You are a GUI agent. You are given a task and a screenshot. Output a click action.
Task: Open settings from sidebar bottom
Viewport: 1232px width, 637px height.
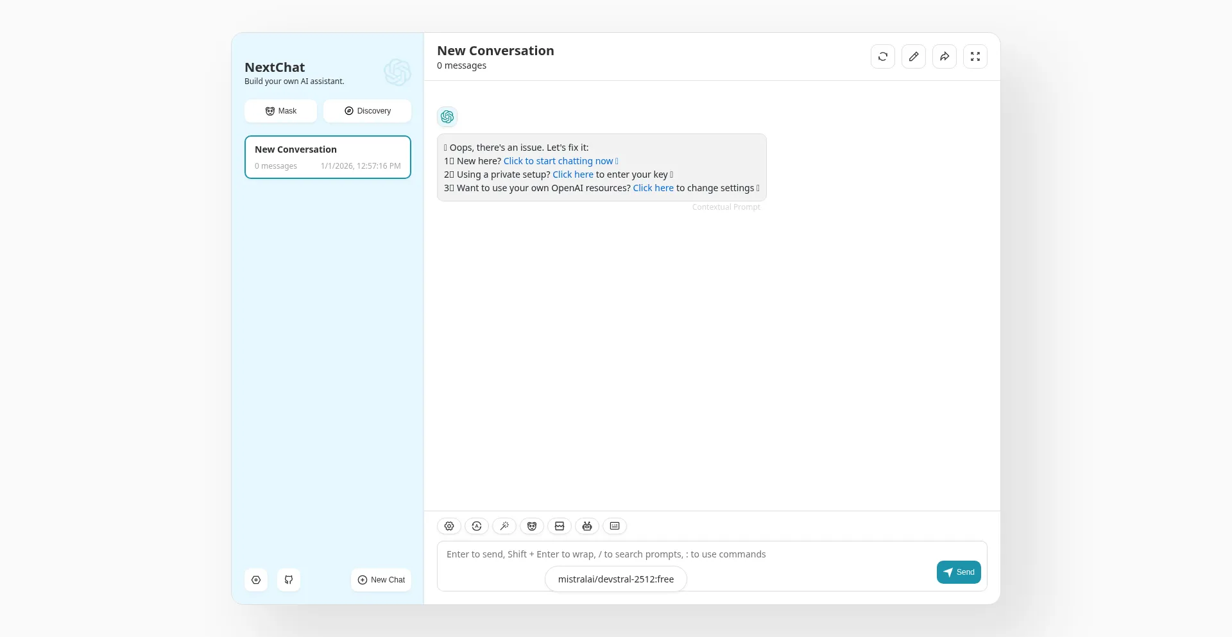(256, 580)
